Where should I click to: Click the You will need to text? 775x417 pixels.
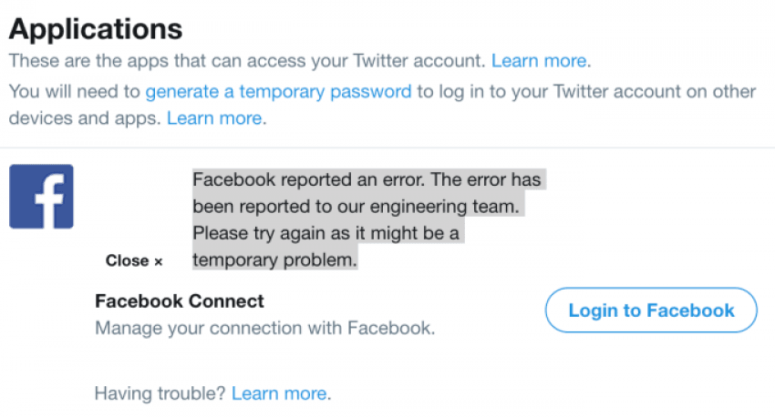pyautogui.click(x=75, y=91)
